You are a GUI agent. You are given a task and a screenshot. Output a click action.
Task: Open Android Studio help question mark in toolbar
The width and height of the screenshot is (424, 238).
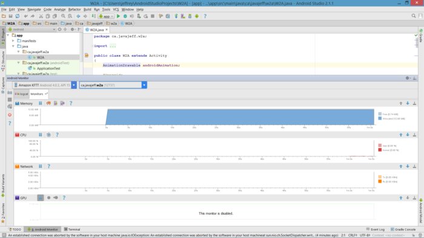(205, 16)
